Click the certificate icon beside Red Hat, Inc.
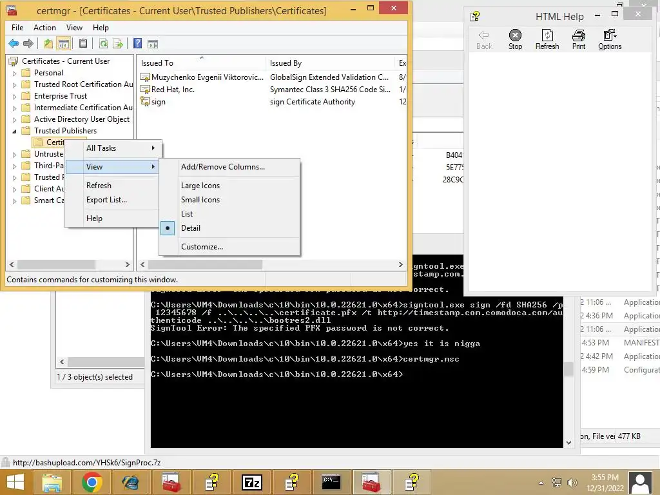The height and width of the screenshot is (495, 660). [x=145, y=89]
